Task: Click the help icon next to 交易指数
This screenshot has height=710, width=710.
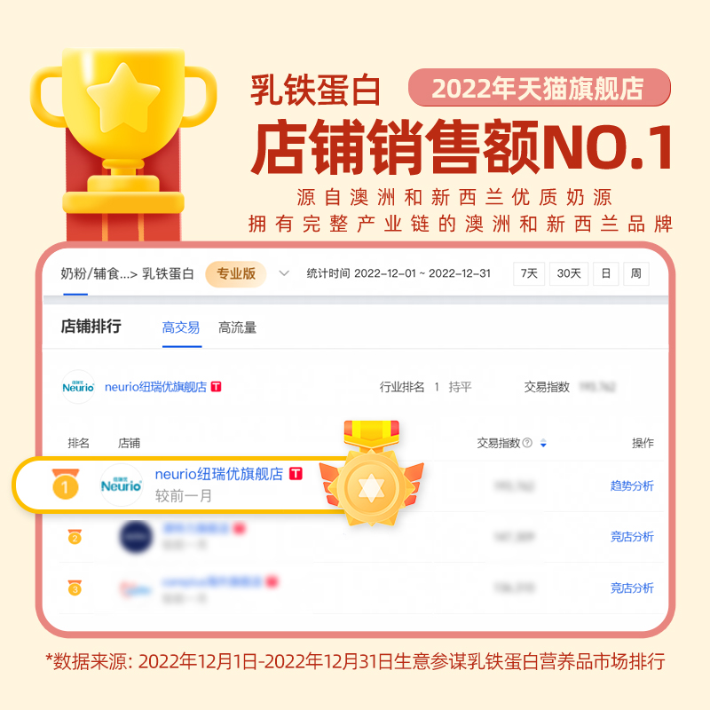Action: coord(527,443)
